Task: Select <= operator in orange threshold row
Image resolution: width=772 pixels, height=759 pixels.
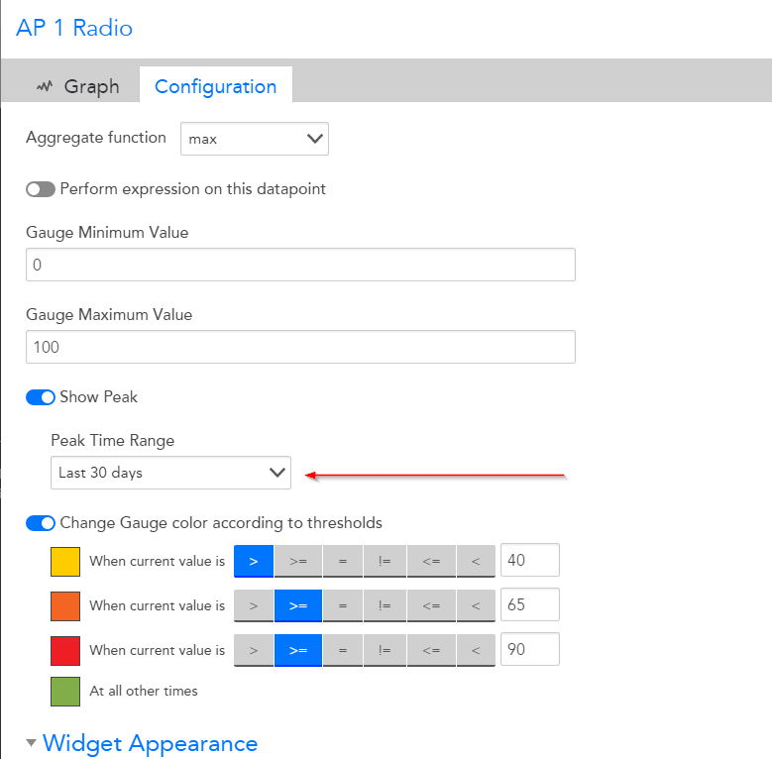Action: 431,605
